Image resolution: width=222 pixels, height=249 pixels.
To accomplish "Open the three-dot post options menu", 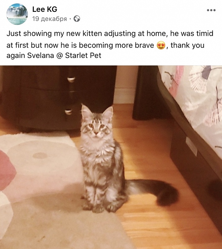I will (x=211, y=10).
